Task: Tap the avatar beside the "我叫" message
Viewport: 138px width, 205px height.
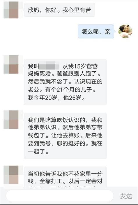Action: coord(11,64)
